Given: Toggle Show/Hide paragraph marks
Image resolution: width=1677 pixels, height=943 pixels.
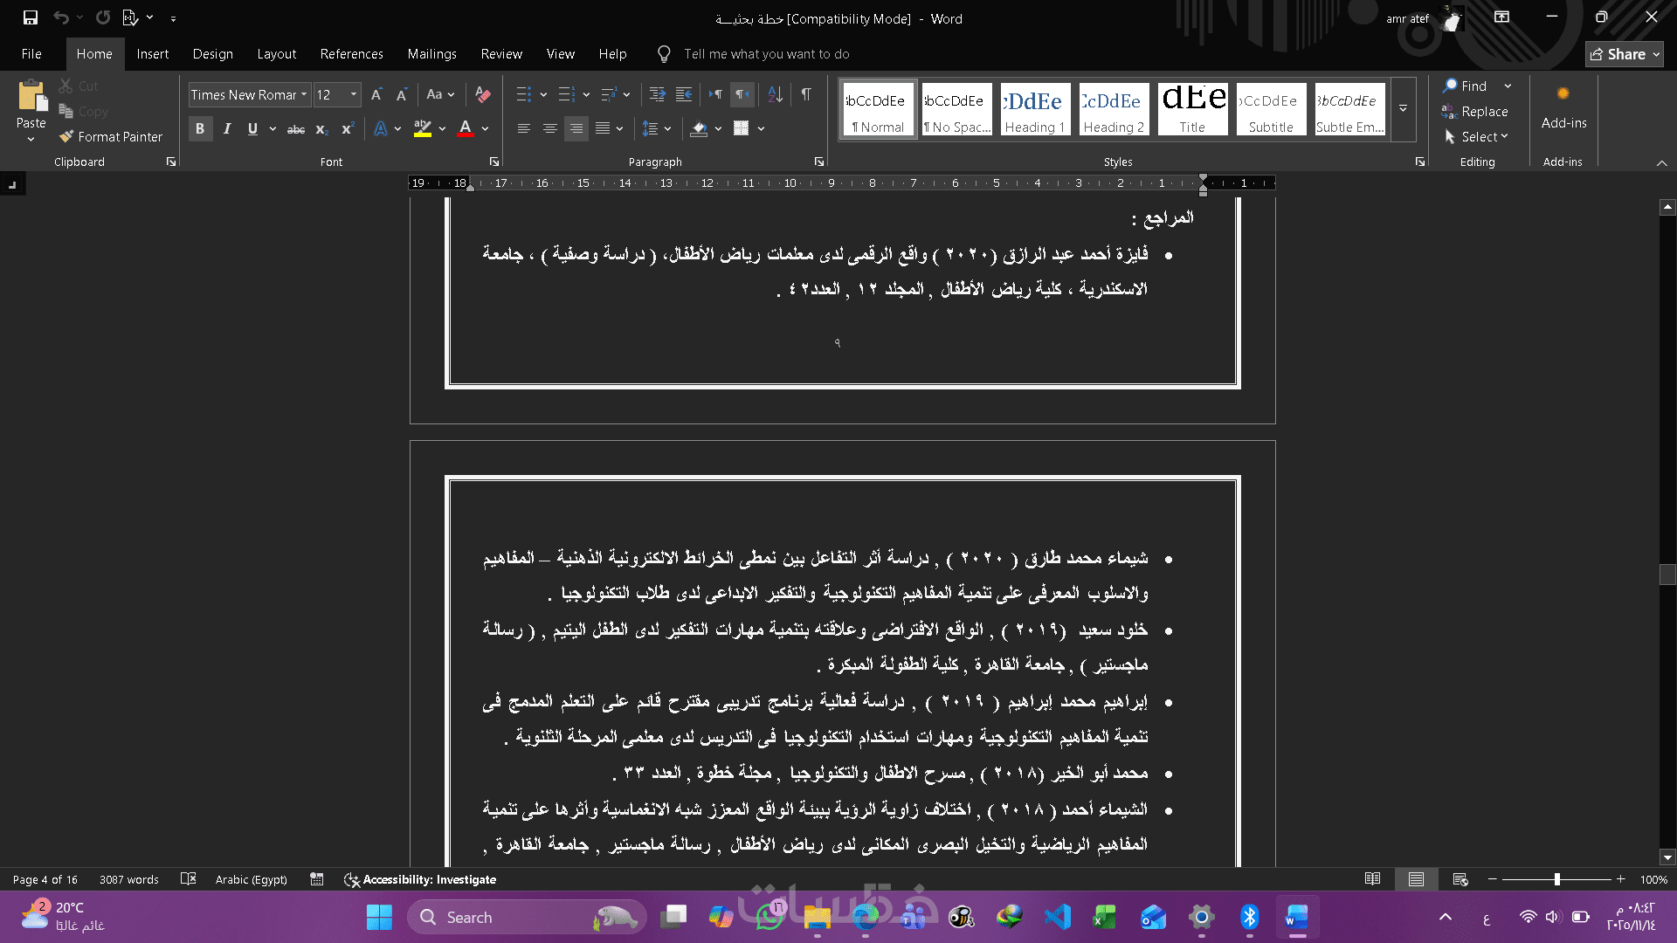Looking at the screenshot, I should click(806, 94).
